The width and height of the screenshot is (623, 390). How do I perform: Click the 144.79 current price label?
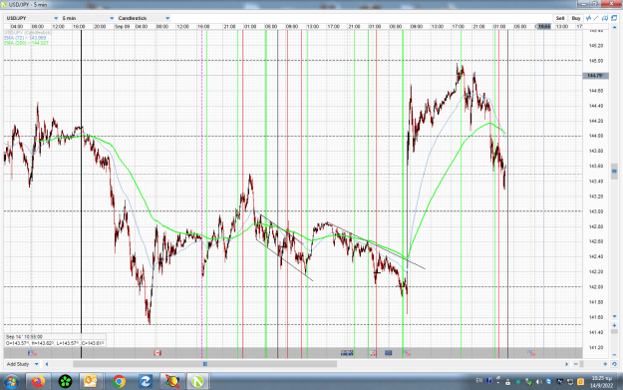click(595, 76)
